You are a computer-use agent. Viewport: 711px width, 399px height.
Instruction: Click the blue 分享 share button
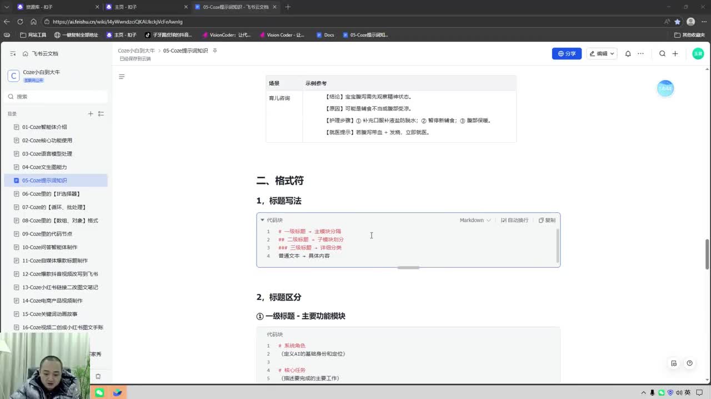click(x=567, y=54)
